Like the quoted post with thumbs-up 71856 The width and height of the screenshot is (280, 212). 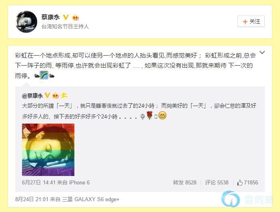pyautogui.click(x=248, y=182)
